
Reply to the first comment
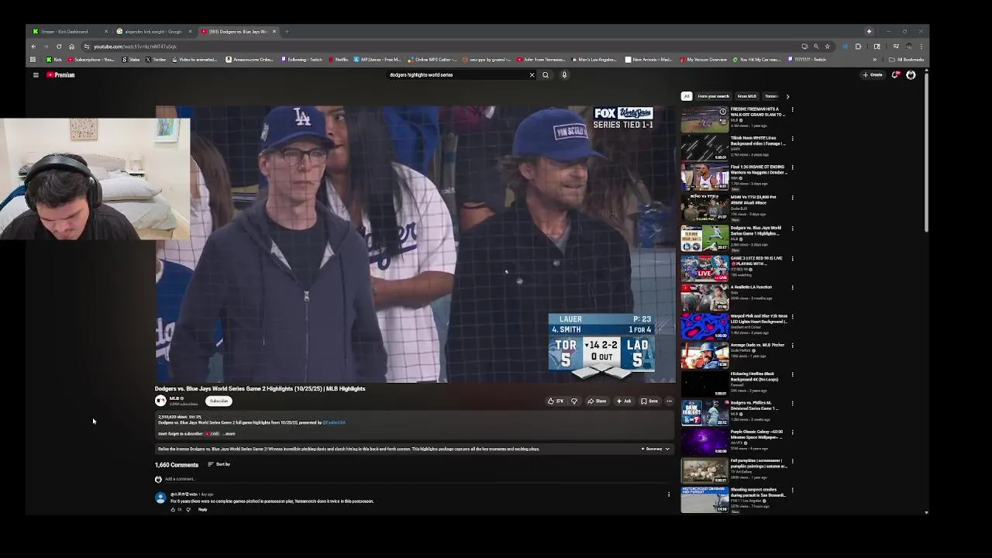202,509
